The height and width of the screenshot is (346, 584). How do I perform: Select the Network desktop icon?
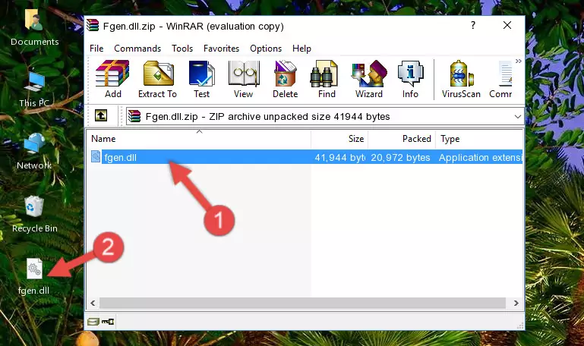34,152
